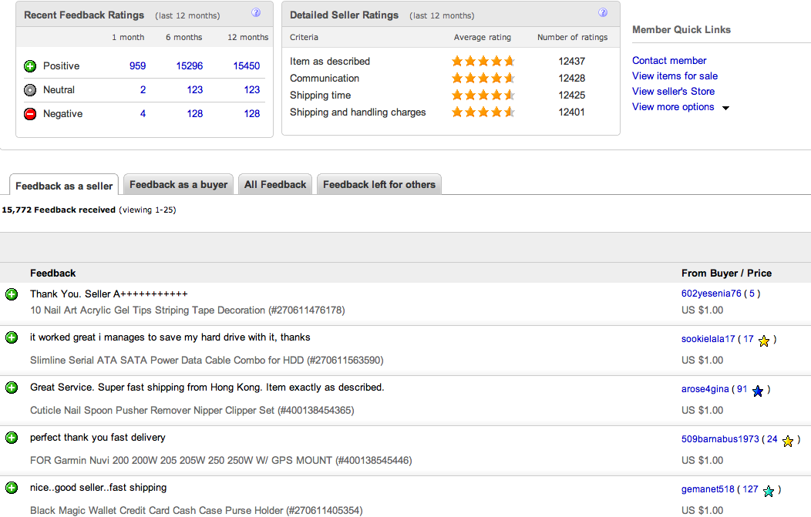Click Item as described star rating

tap(483, 62)
